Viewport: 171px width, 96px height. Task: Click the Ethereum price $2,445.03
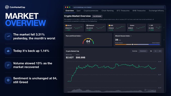pos(90,28)
